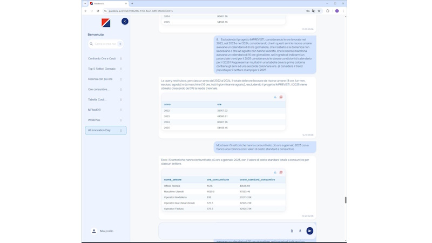This screenshot has height=243, width=432.
Task: Click in the sidebar search field
Action: click(x=105, y=44)
